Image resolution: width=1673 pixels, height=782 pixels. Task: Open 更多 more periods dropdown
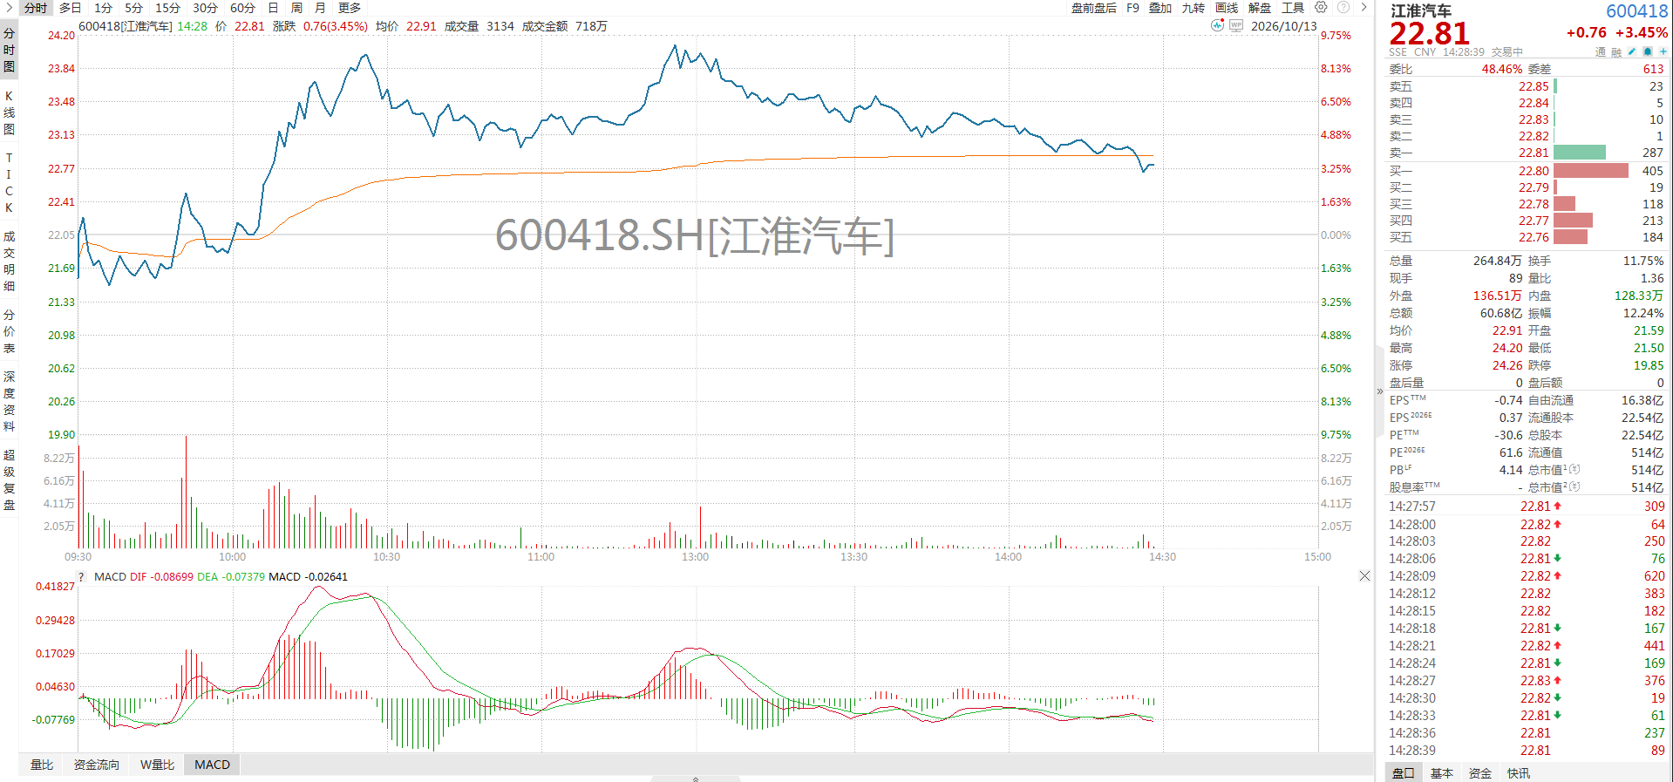(x=350, y=8)
